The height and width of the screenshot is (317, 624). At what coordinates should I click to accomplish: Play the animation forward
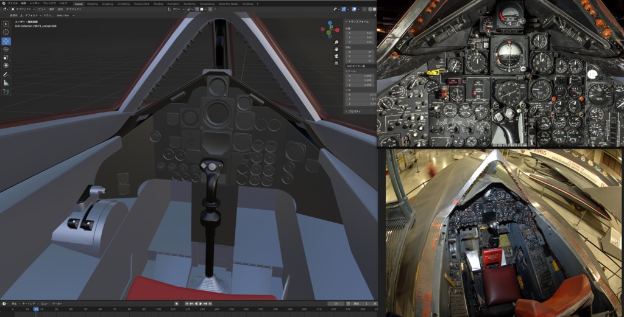click(x=200, y=304)
